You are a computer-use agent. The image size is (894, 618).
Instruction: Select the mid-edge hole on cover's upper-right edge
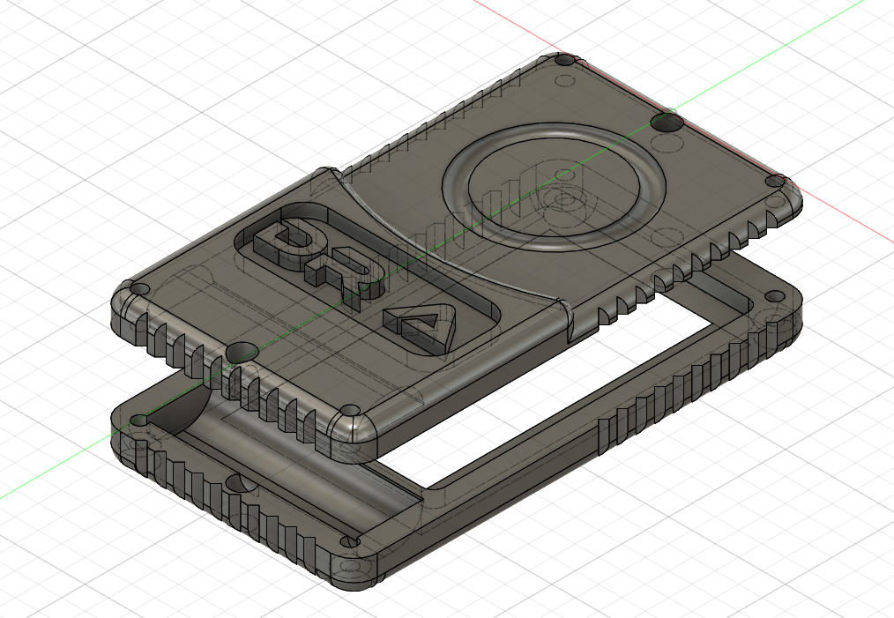pos(667,121)
